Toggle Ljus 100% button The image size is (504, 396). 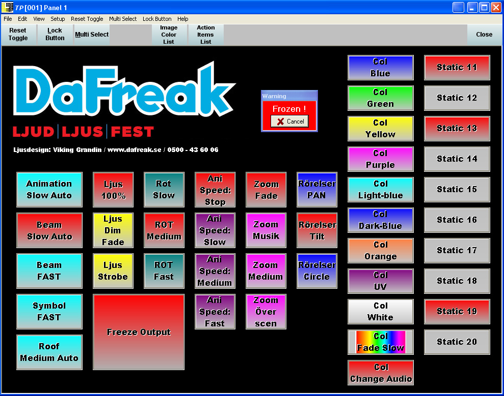pyautogui.click(x=113, y=190)
